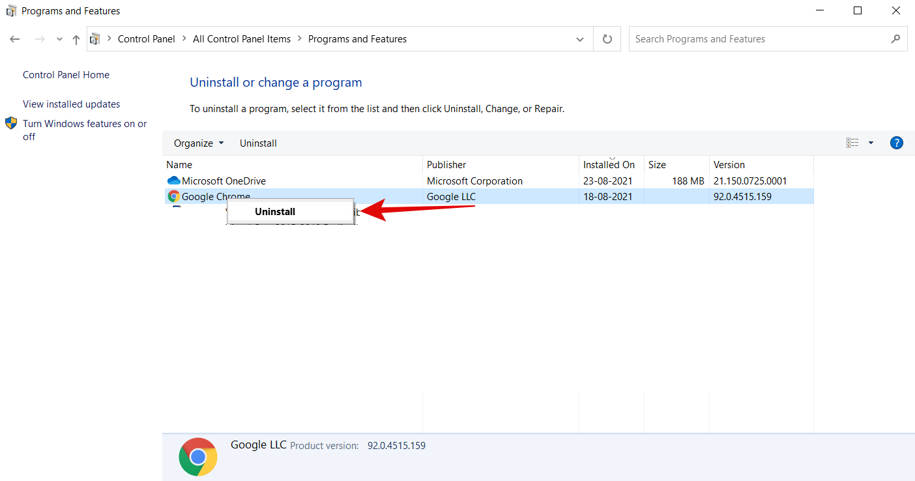Click version 21.150.0725.0001
The height and width of the screenshot is (481, 915).
[750, 181]
